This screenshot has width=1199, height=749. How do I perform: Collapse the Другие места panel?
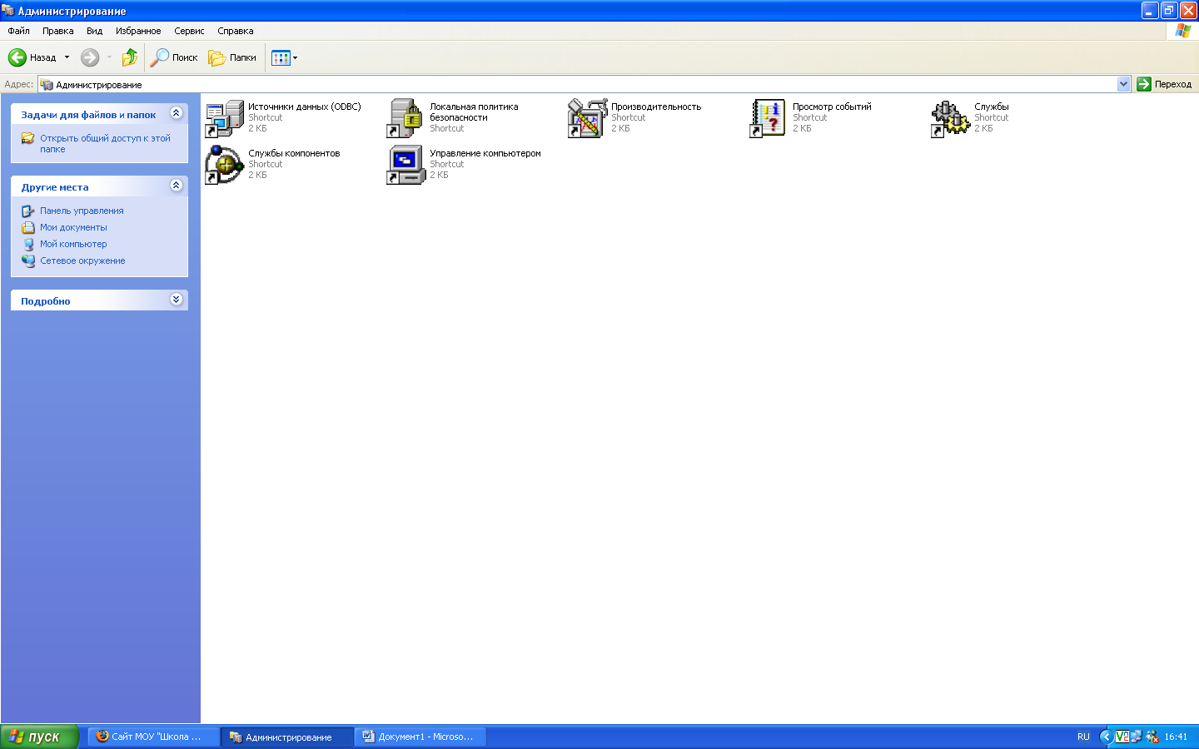(176, 186)
